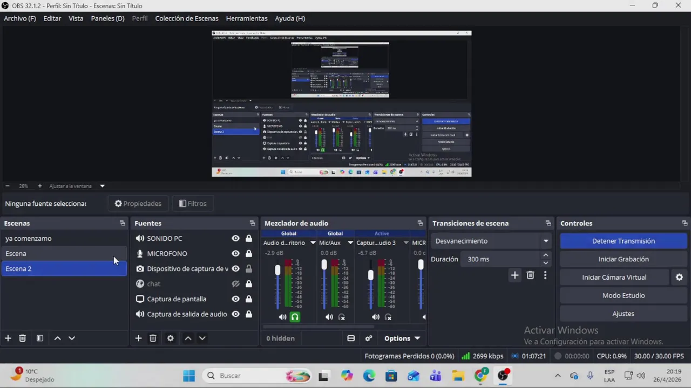Open the mixer Options dropdown
691x388 pixels.
pyautogui.click(x=402, y=338)
